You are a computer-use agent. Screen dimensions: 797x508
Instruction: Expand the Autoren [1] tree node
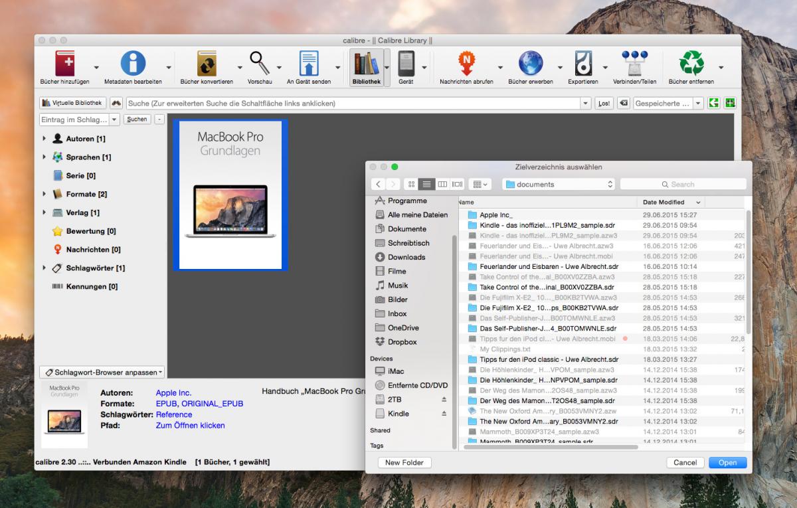point(44,139)
